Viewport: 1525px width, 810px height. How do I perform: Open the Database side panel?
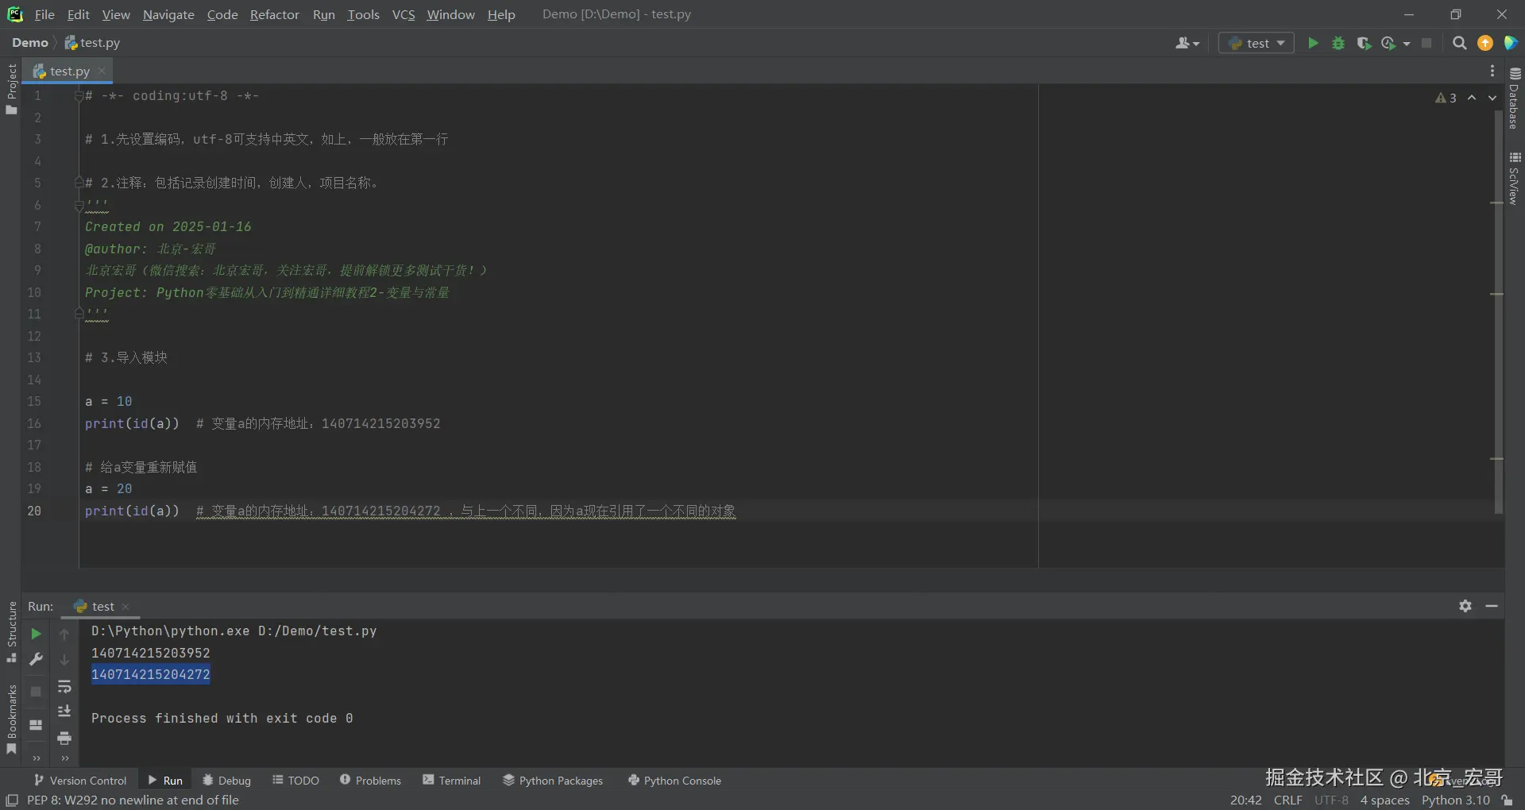coord(1515,97)
